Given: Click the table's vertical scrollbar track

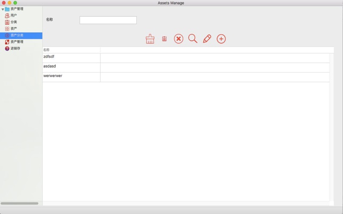Looking at the screenshot, I should click(x=331, y=128).
